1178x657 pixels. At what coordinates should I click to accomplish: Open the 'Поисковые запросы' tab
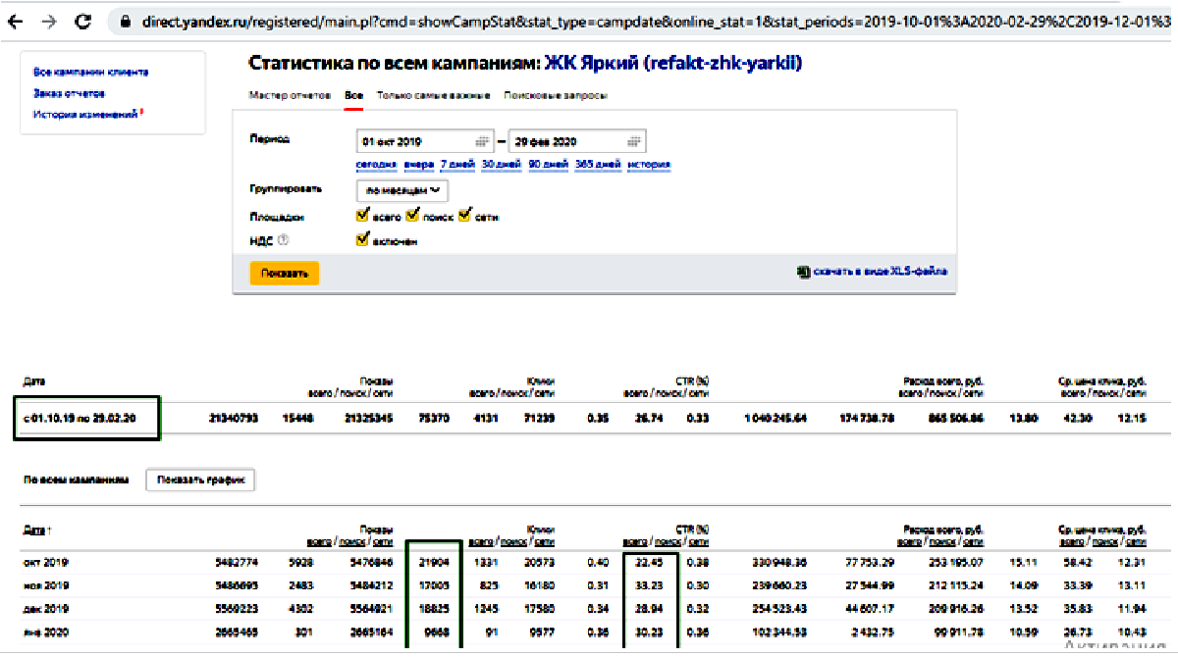(555, 96)
